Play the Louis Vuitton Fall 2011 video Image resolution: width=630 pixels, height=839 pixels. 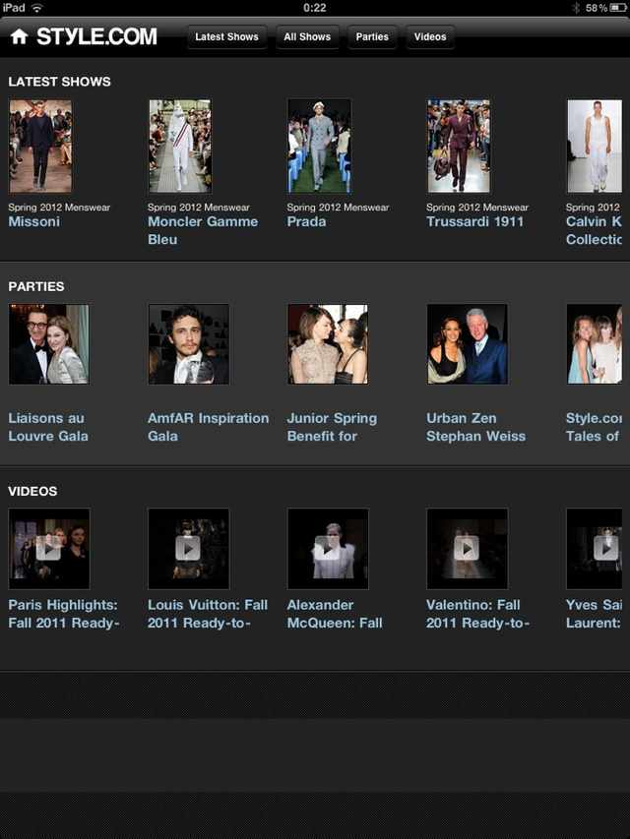pyautogui.click(x=189, y=549)
